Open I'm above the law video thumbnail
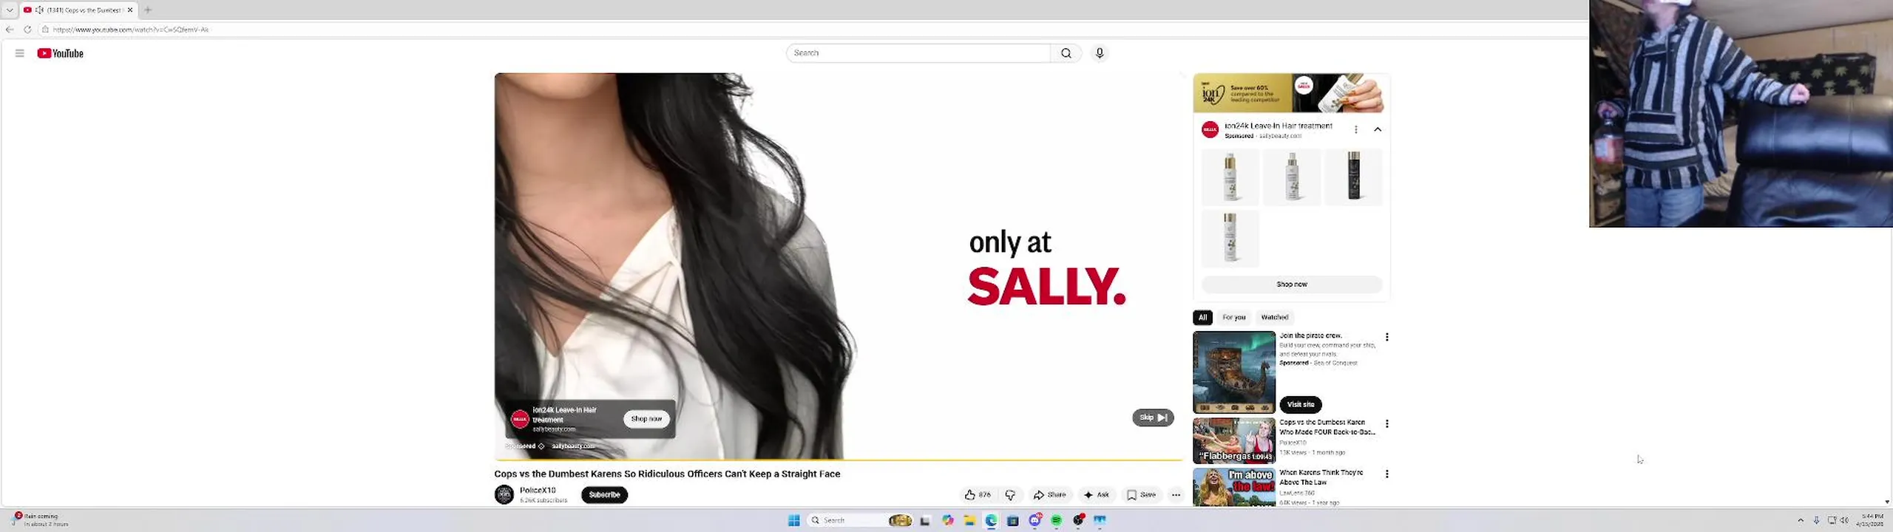Screen dimensions: 1893x532 [1234, 487]
